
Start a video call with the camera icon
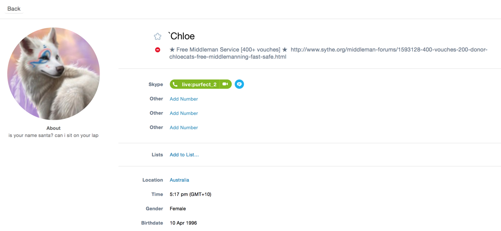pos(225,84)
